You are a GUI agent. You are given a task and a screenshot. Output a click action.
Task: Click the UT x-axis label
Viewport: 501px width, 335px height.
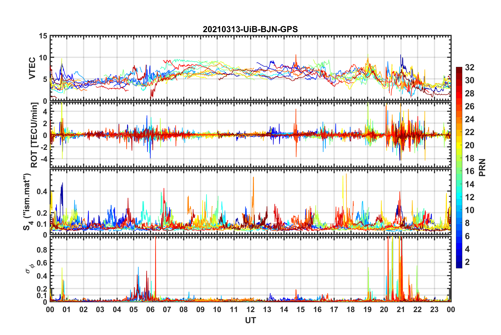click(x=251, y=320)
